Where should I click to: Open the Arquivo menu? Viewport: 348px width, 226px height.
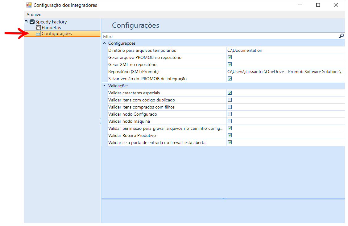34,14
